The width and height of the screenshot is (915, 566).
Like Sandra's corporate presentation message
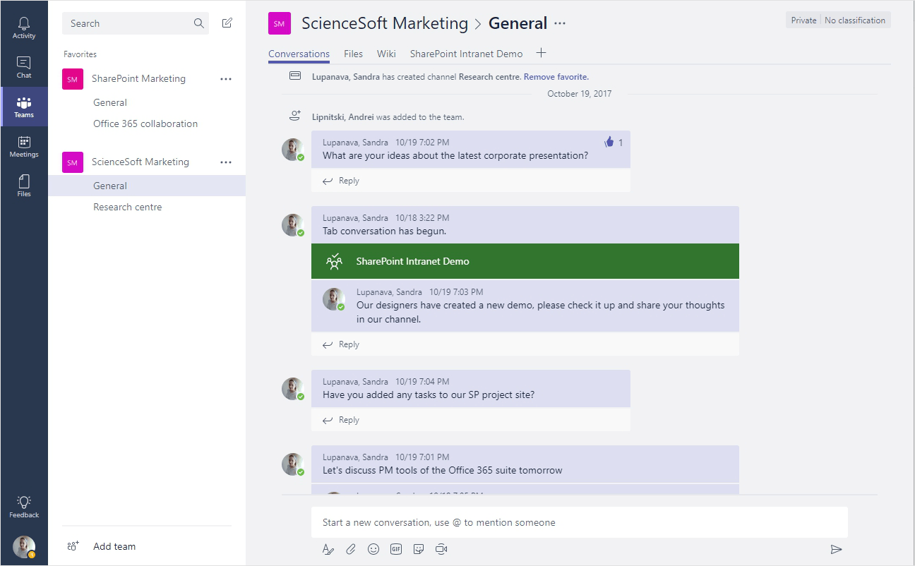point(609,141)
